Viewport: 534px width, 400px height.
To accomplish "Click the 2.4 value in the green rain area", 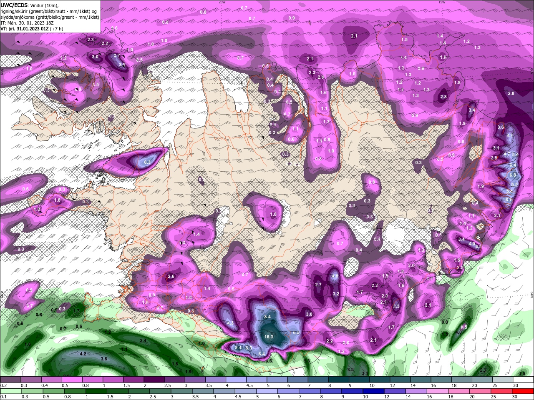I will click(x=143, y=341).
